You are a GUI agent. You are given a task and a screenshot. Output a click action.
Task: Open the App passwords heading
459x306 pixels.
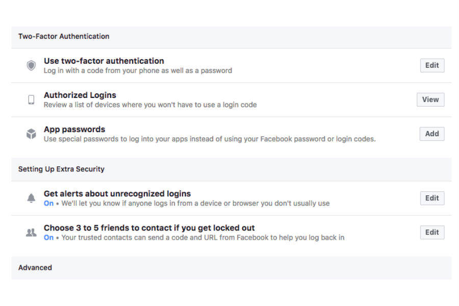(74, 129)
